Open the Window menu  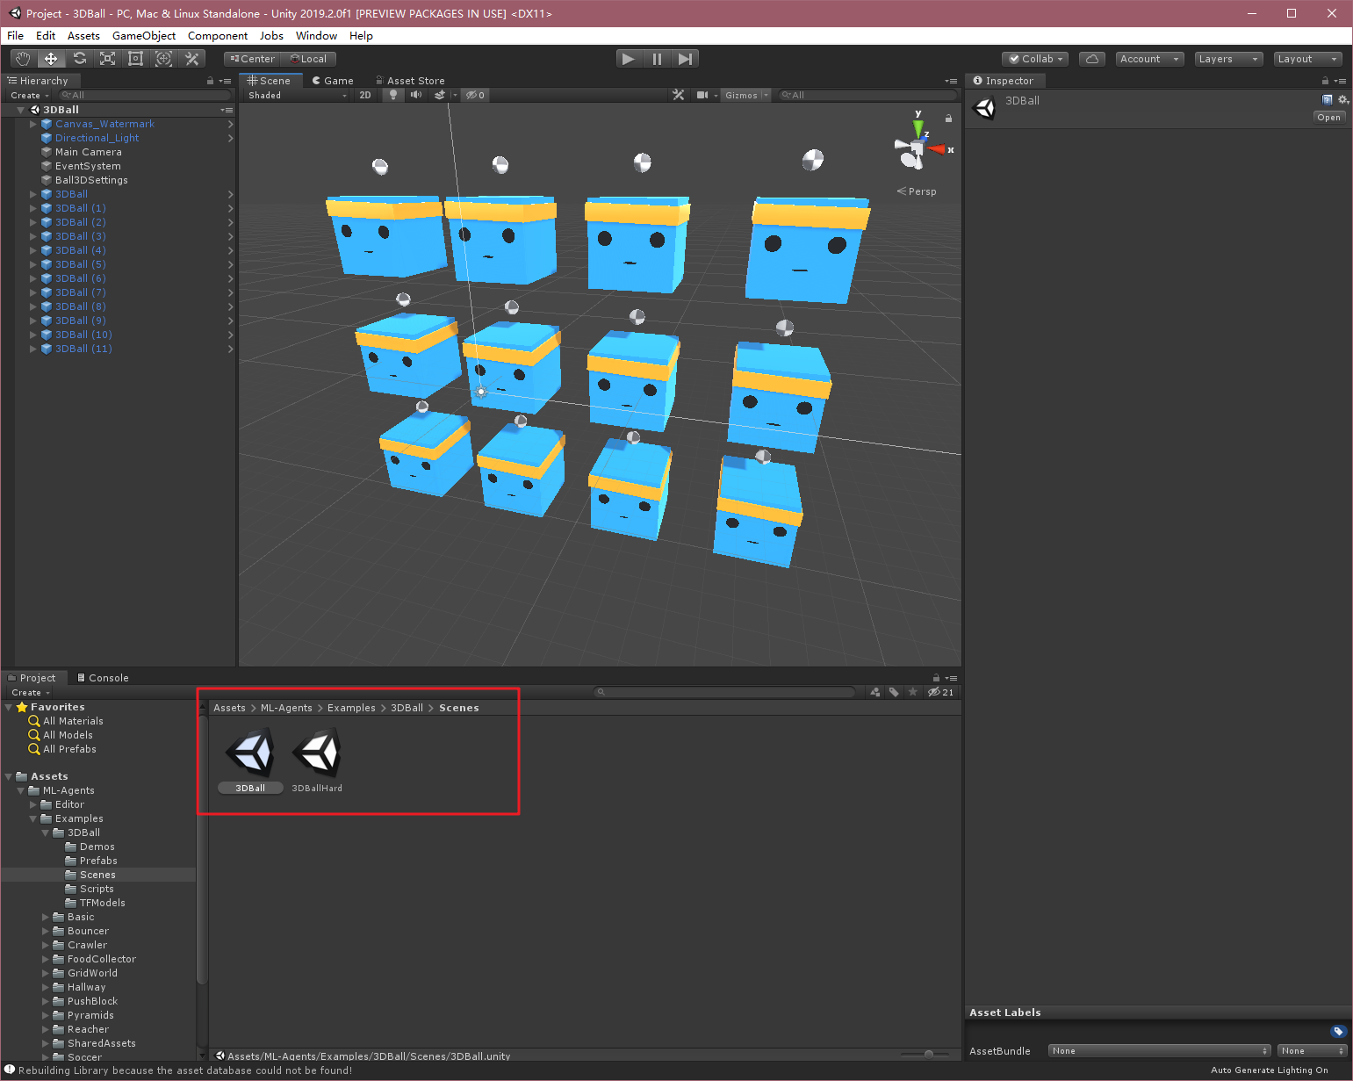[x=316, y=36]
